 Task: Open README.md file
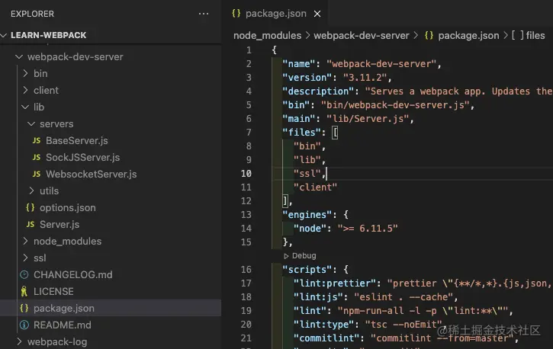[x=63, y=325]
